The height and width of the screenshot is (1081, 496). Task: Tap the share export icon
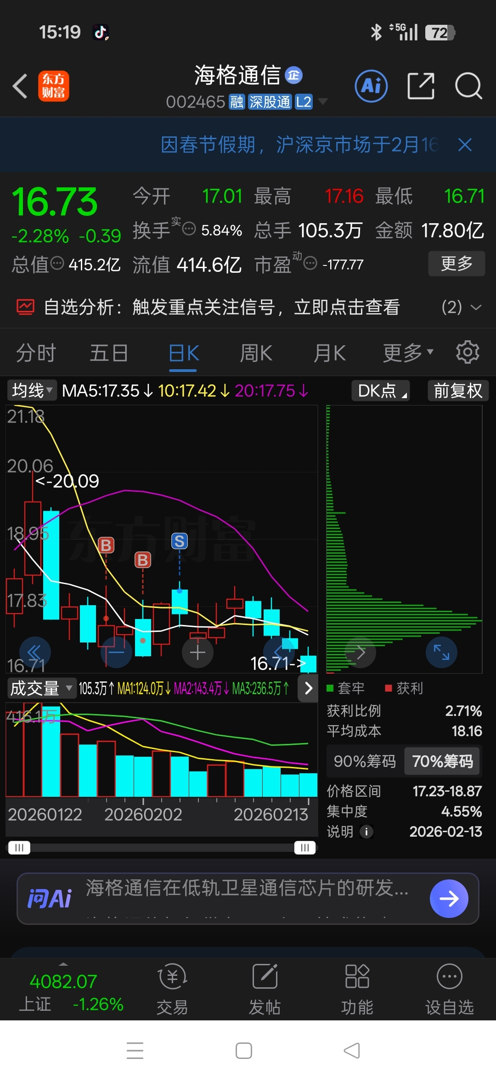421,86
